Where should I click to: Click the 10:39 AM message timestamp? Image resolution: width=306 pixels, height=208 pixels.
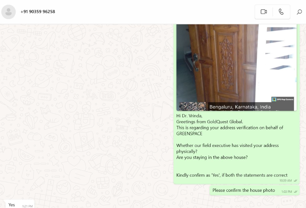pos(286,181)
